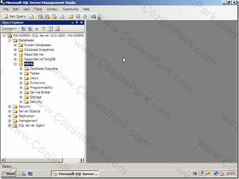Click the Save disk icon in toolbar

(x=78, y=16)
